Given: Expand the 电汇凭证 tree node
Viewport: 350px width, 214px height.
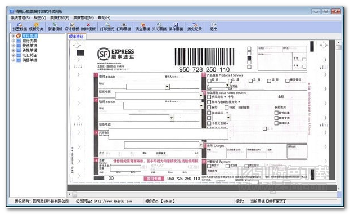Looking at the screenshot, I should pos(13,55).
